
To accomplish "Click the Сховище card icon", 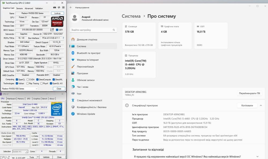I will pos(126,26).
